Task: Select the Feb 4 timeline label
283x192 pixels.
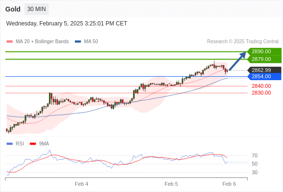Action: point(82,184)
